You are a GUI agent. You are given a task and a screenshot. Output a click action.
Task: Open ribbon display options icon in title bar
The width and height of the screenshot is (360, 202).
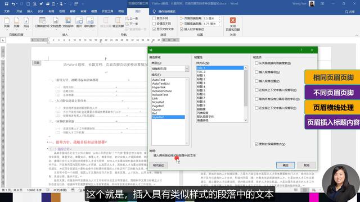[x=322, y=4]
